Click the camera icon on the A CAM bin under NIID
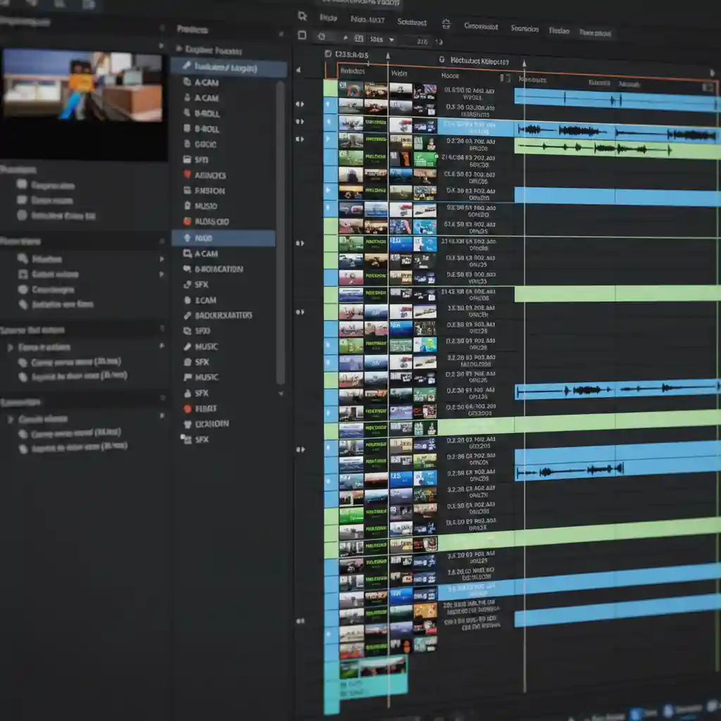721x721 pixels. pyautogui.click(x=187, y=253)
